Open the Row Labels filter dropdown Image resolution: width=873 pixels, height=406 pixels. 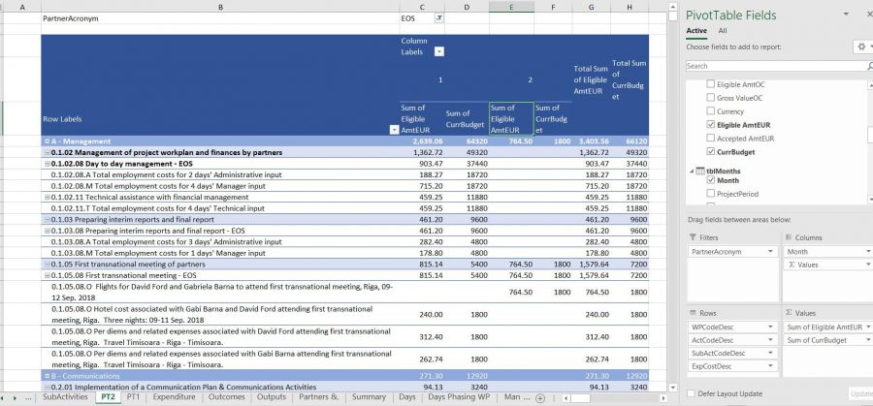394,130
